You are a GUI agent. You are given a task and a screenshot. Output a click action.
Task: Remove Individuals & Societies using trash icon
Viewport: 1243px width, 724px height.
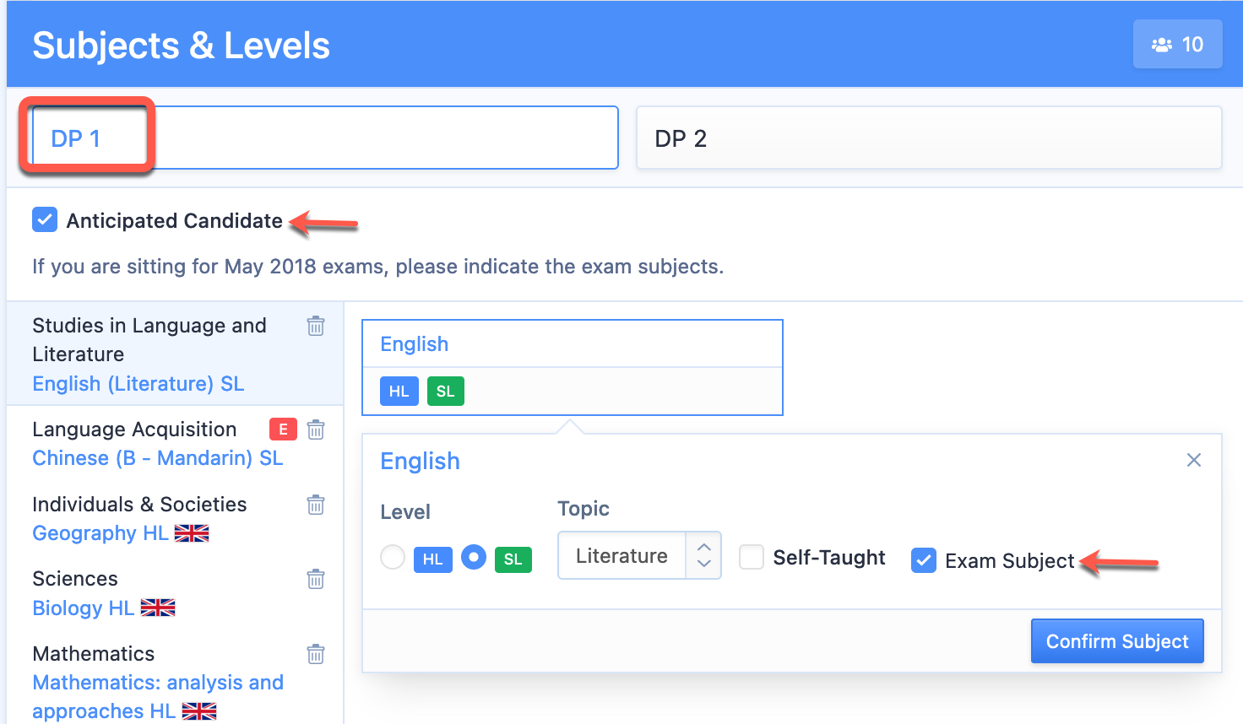click(x=316, y=505)
